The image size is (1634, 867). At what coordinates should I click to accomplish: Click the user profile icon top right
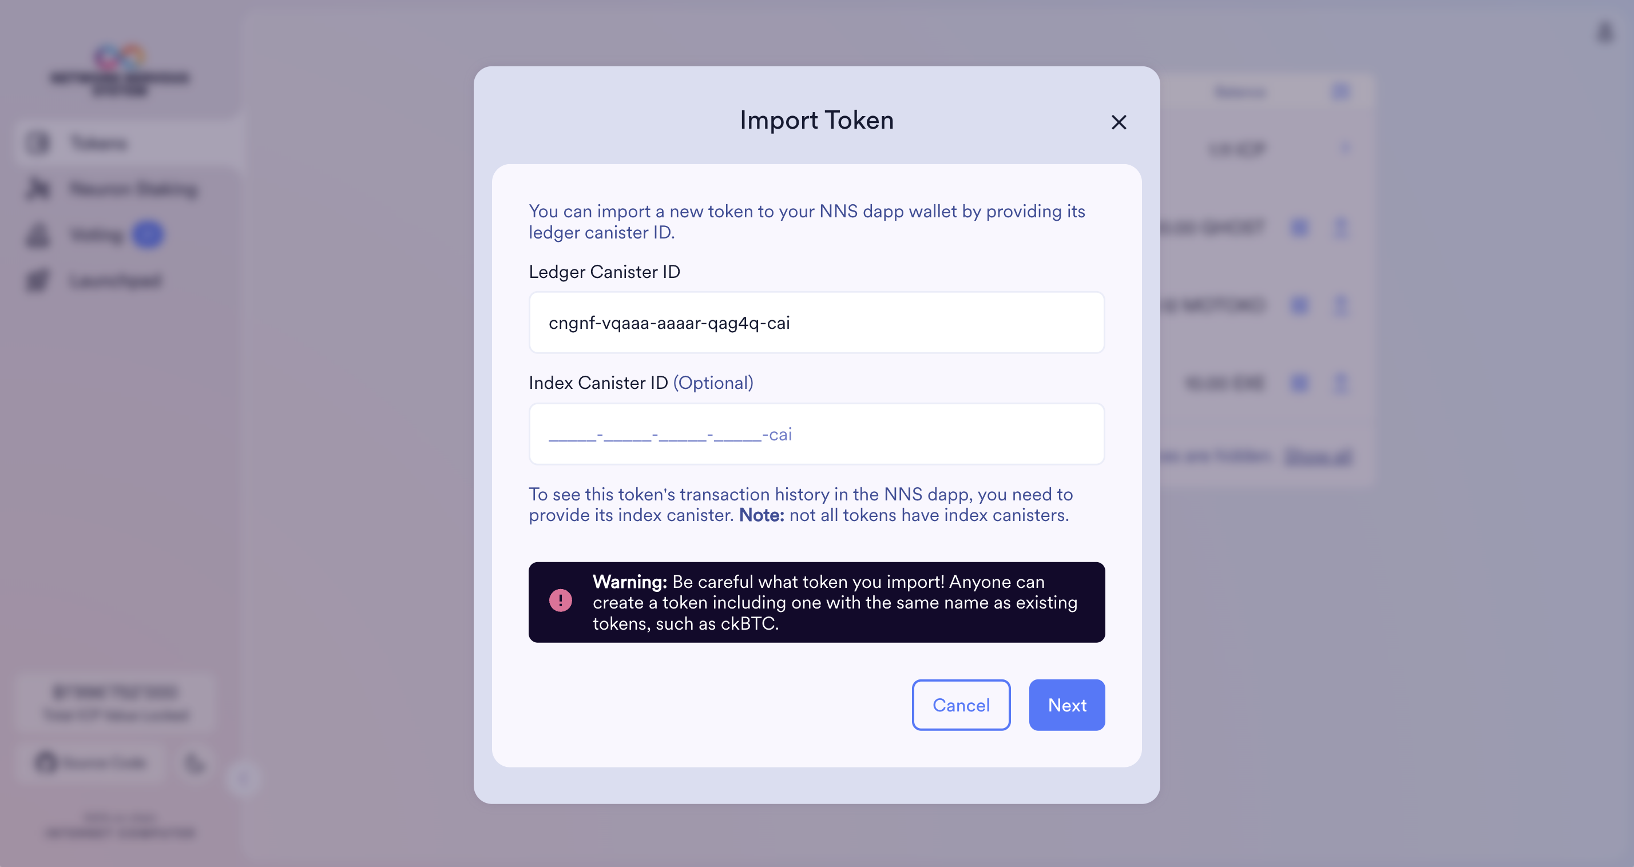pyautogui.click(x=1604, y=33)
